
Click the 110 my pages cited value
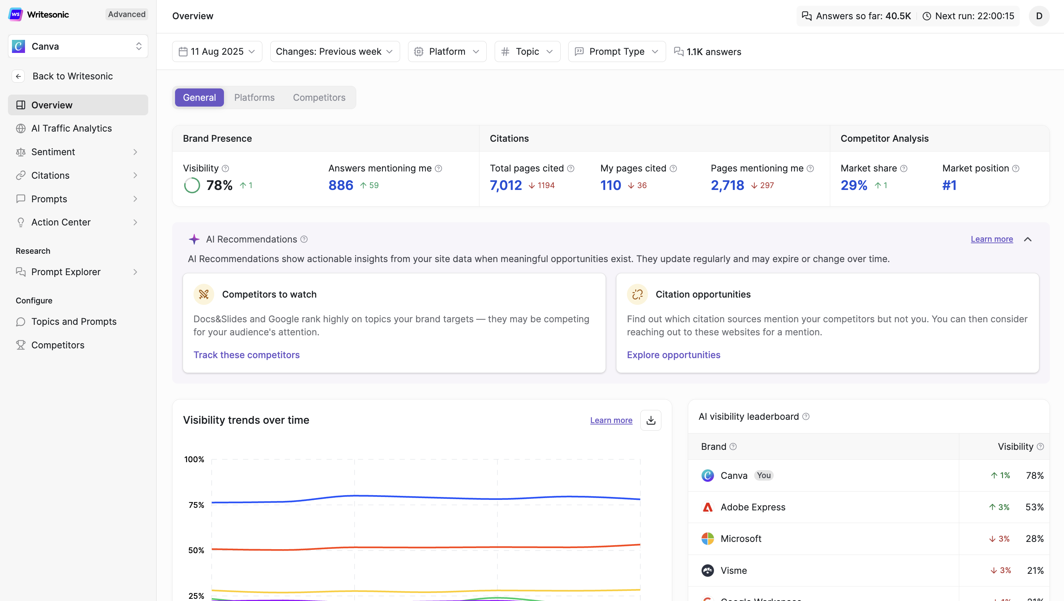click(x=611, y=186)
